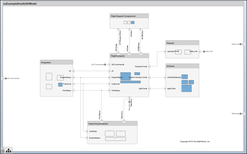The height and width of the screenshot is (154, 247).
Task: Click the database icon in bottom-left corner
Action: coord(2,150)
